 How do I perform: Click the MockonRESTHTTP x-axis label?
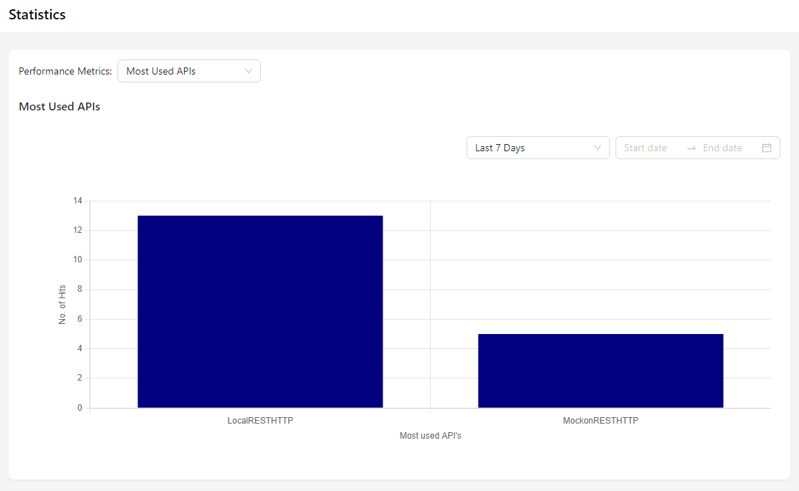601,421
